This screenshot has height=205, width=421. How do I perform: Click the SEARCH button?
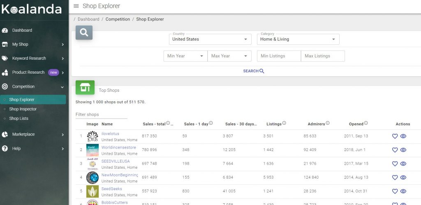pos(254,71)
